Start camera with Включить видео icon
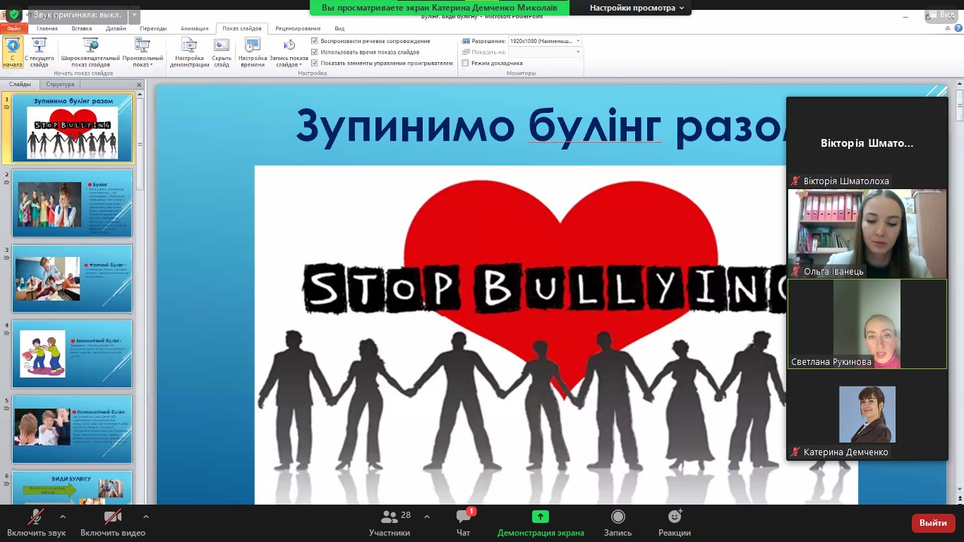The width and height of the screenshot is (964, 542). (x=113, y=517)
